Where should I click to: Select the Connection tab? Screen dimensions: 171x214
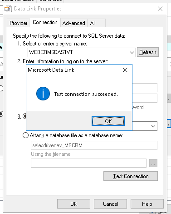[x=45, y=22]
